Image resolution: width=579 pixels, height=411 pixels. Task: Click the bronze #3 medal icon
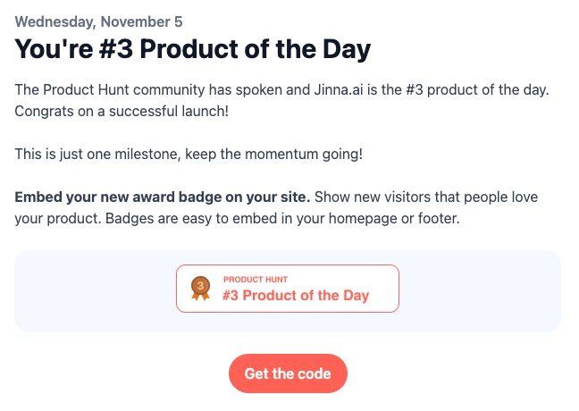(x=200, y=289)
